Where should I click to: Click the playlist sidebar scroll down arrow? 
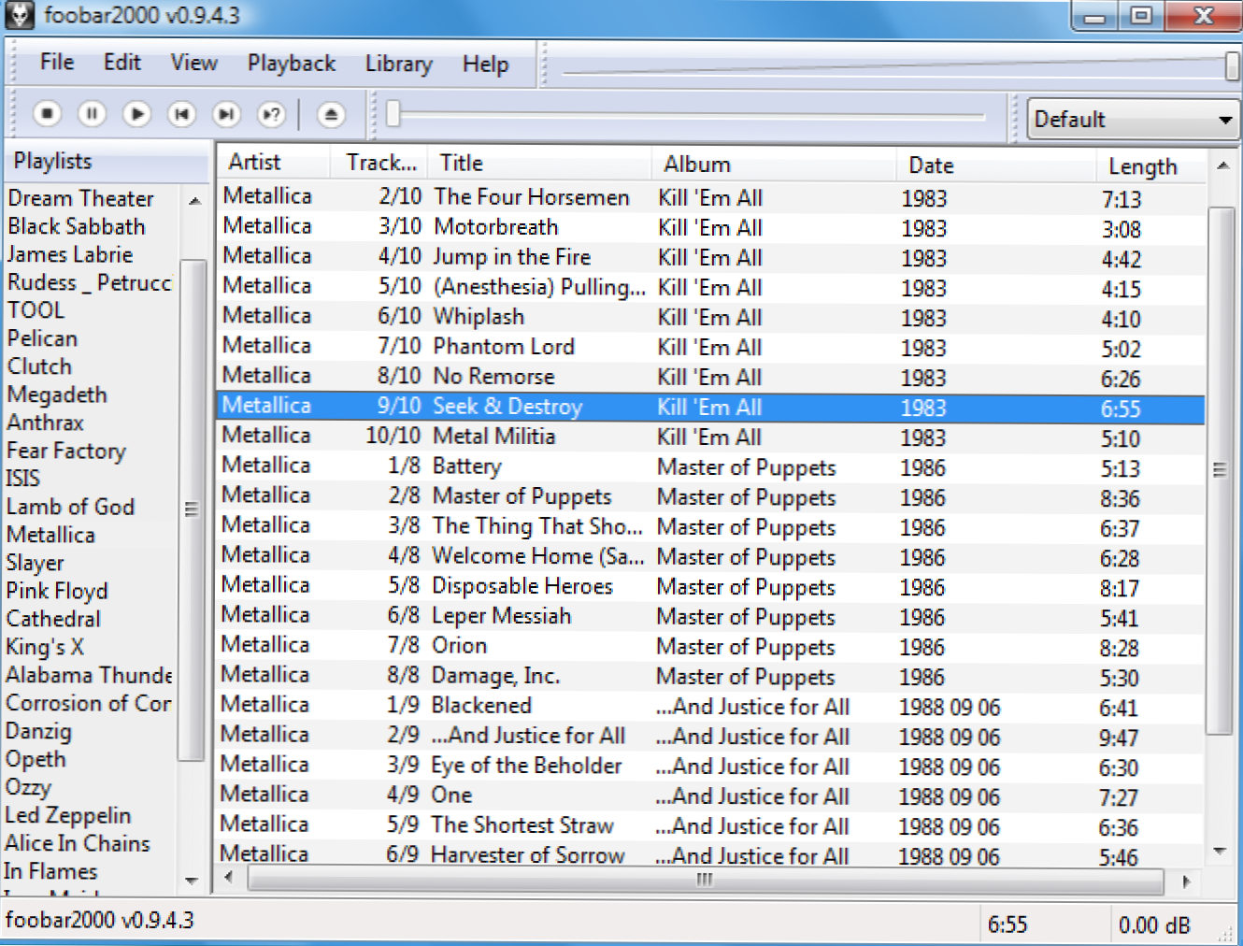(192, 881)
